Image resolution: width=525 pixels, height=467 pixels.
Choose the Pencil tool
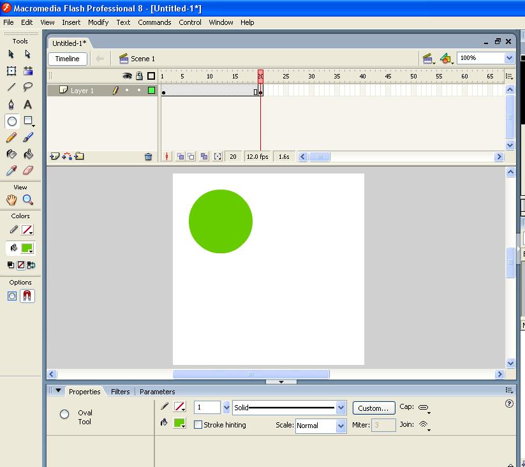11,137
